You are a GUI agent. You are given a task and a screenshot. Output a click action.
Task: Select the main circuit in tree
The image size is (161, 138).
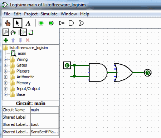point(22,54)
